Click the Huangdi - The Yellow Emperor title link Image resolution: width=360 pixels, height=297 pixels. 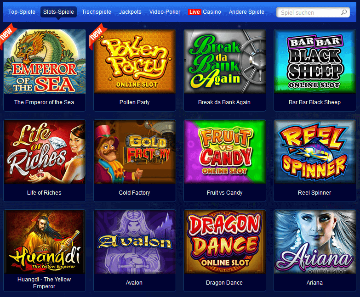[x=44, y=283]
